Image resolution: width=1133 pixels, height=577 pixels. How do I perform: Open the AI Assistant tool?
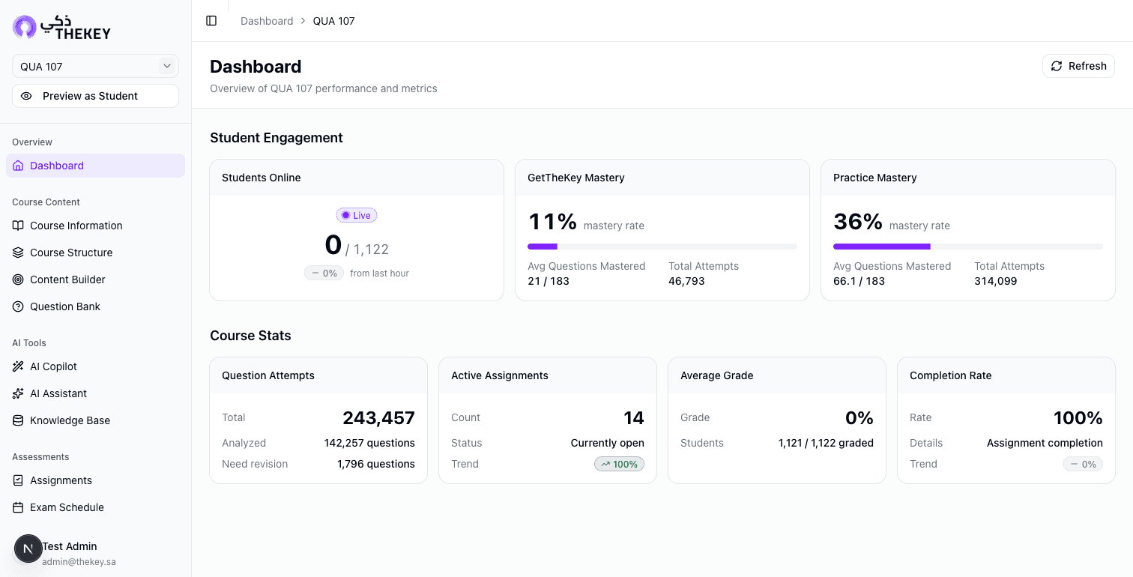(x=59, y=393)
